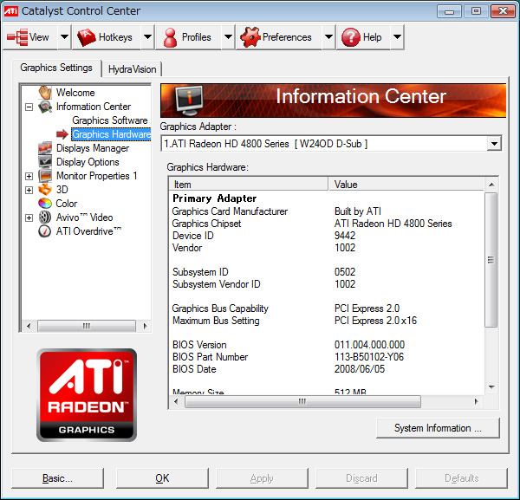The height and width of the screenshot is (500, 520).
Task: Click the Item column header
Action: coord(249,185)
